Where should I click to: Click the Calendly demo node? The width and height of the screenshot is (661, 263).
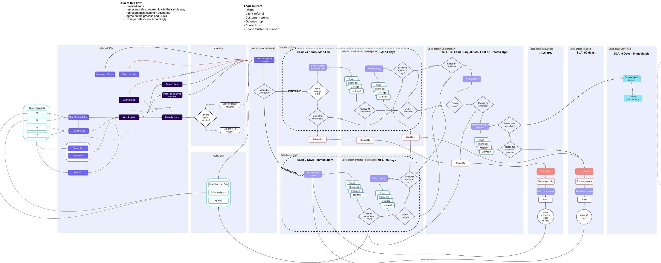172,117
